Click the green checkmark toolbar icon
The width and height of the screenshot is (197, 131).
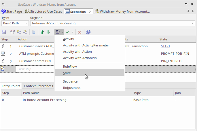point(68,32)
